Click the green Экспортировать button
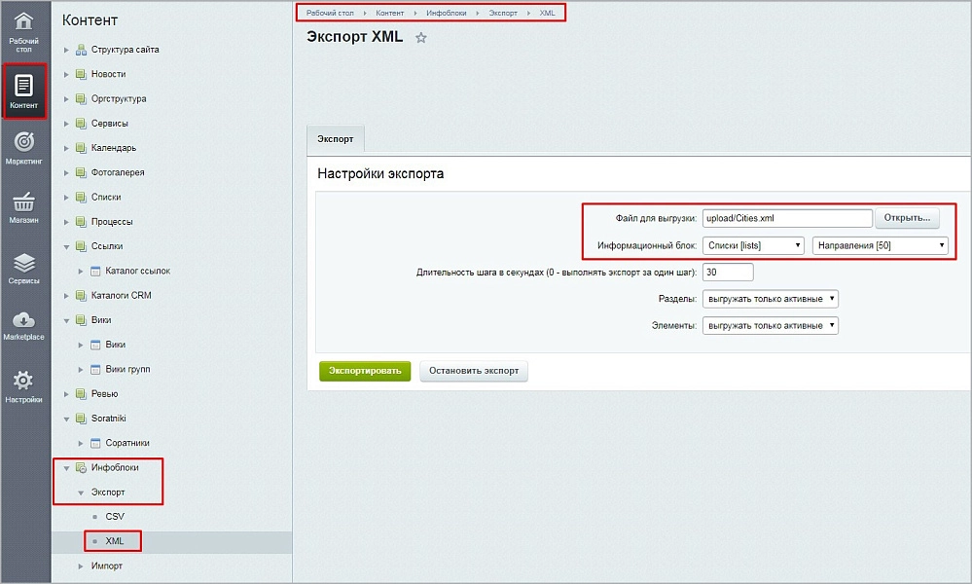 (365, 371)
